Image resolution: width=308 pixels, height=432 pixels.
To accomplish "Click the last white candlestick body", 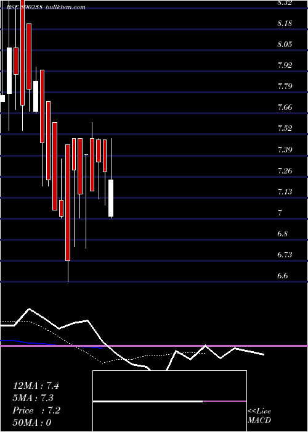I will click(x=111, y=198).
